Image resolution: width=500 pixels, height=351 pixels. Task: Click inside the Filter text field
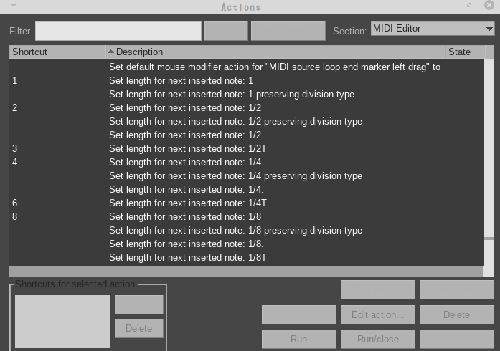pos(118,31)
